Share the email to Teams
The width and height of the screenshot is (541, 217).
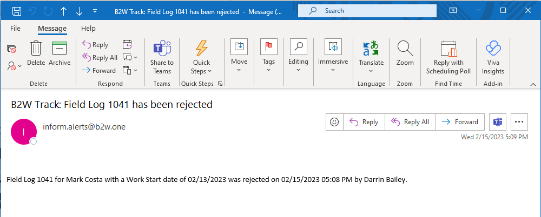(x=162, y=57)
